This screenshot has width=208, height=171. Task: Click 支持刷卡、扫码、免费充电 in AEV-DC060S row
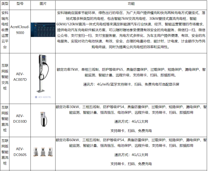(x=131, y=164)
